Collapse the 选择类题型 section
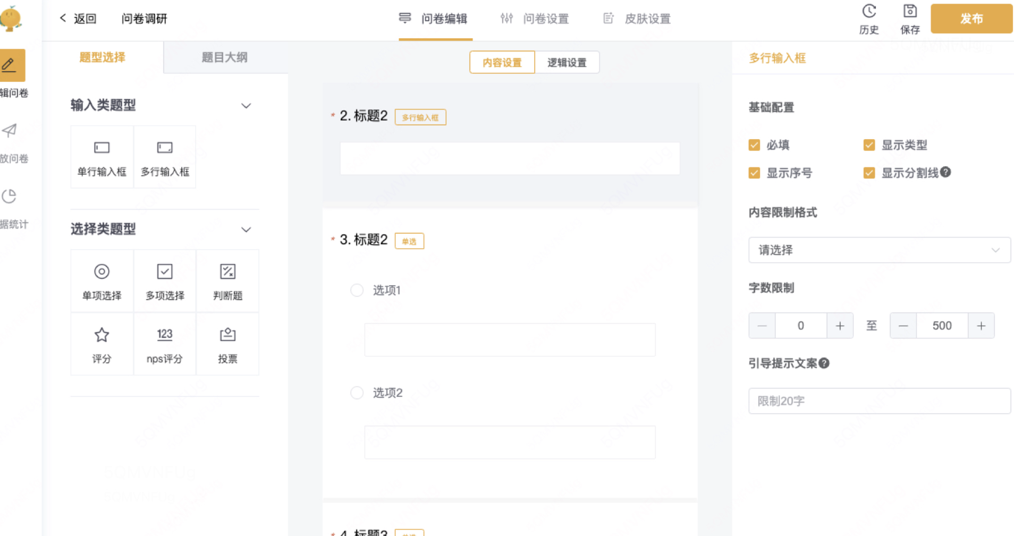1014x536 pixels. [246, 229]
